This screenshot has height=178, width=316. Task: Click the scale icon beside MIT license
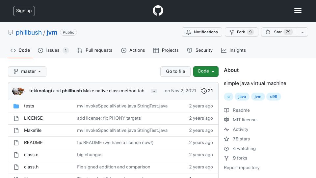[226, 120]
